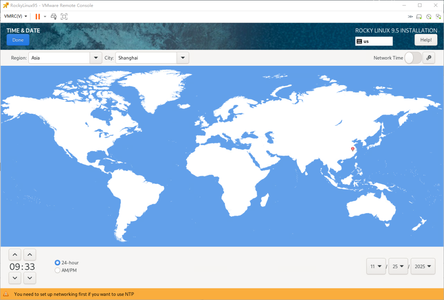Image resolution: width=444 pixels, height=300 pixels.
Task: Open the Region dropdown showing Asia
Action: coord(96,58)
